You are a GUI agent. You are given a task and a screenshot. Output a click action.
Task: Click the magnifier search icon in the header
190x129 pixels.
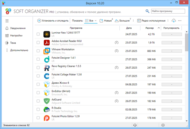point(148,11)
